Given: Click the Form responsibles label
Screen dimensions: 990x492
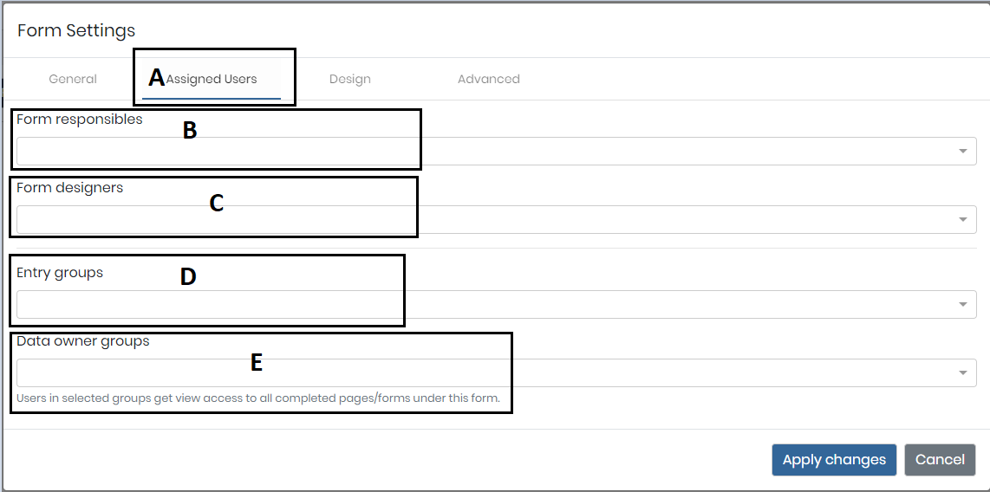Looking at the screenshot, I should (x=80, y=120).
